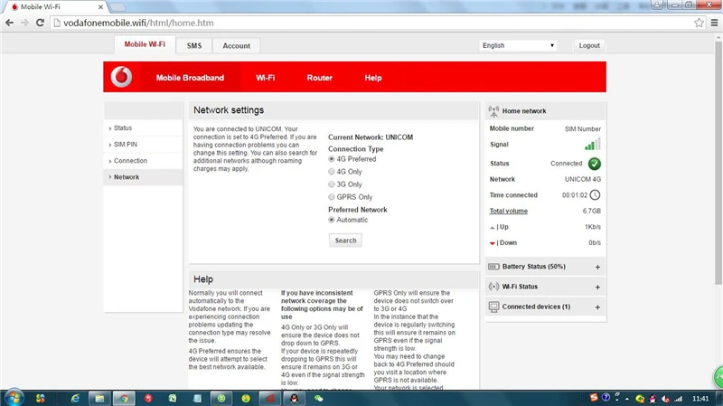Open Status in the left sidebar
723x406 pixels.
pyautogui.click(x=144, y=127)
